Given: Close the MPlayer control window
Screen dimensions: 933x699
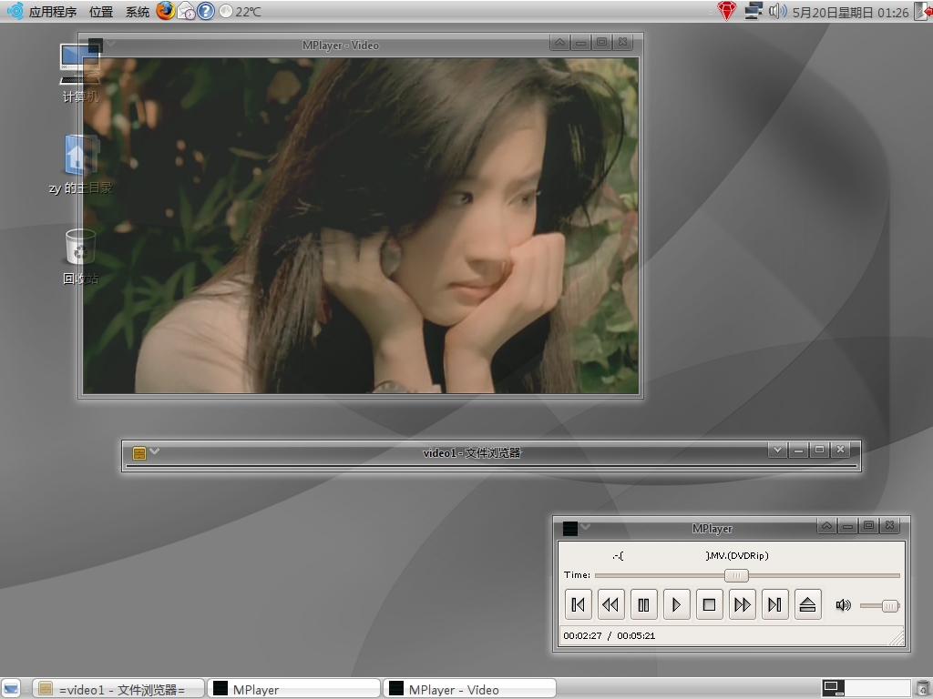Looking at the screenshot, I should point(889,525).
